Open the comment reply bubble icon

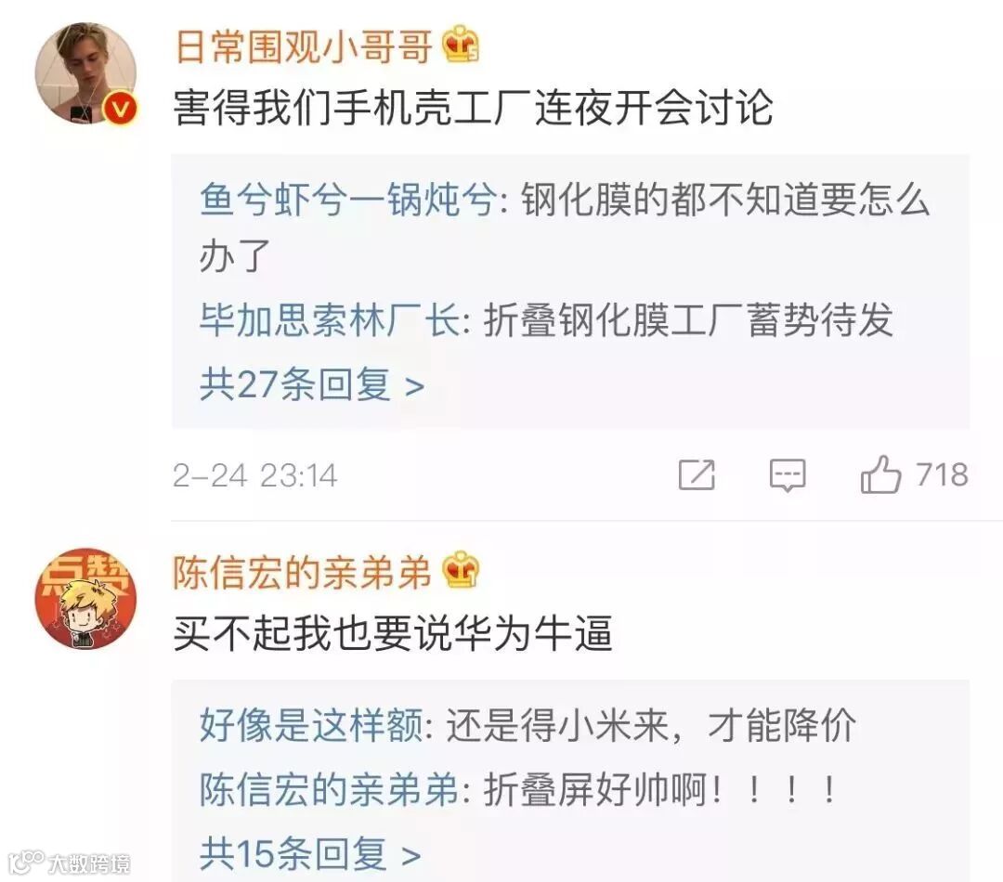pyautogui.click(x=788, y=475)
